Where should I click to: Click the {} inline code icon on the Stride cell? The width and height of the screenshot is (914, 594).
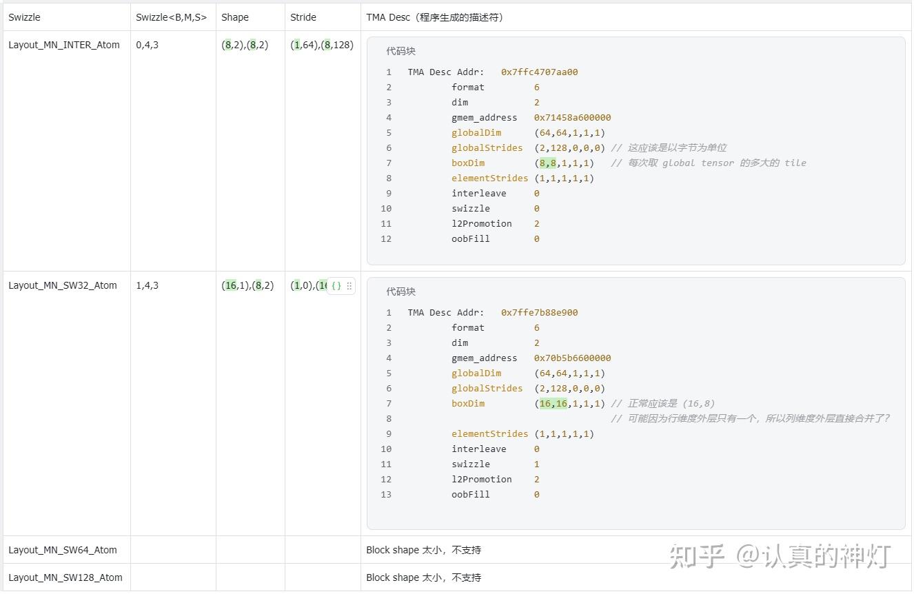tap(338, 285)
